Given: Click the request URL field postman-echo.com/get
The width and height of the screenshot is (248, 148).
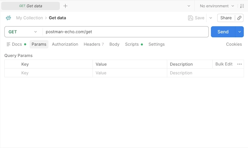Looking at the screenshot, I should [x=126, y=32].
